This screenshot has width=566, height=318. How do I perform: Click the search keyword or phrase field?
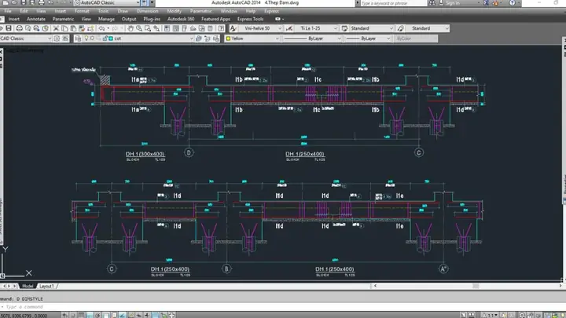tap(393, 3)
